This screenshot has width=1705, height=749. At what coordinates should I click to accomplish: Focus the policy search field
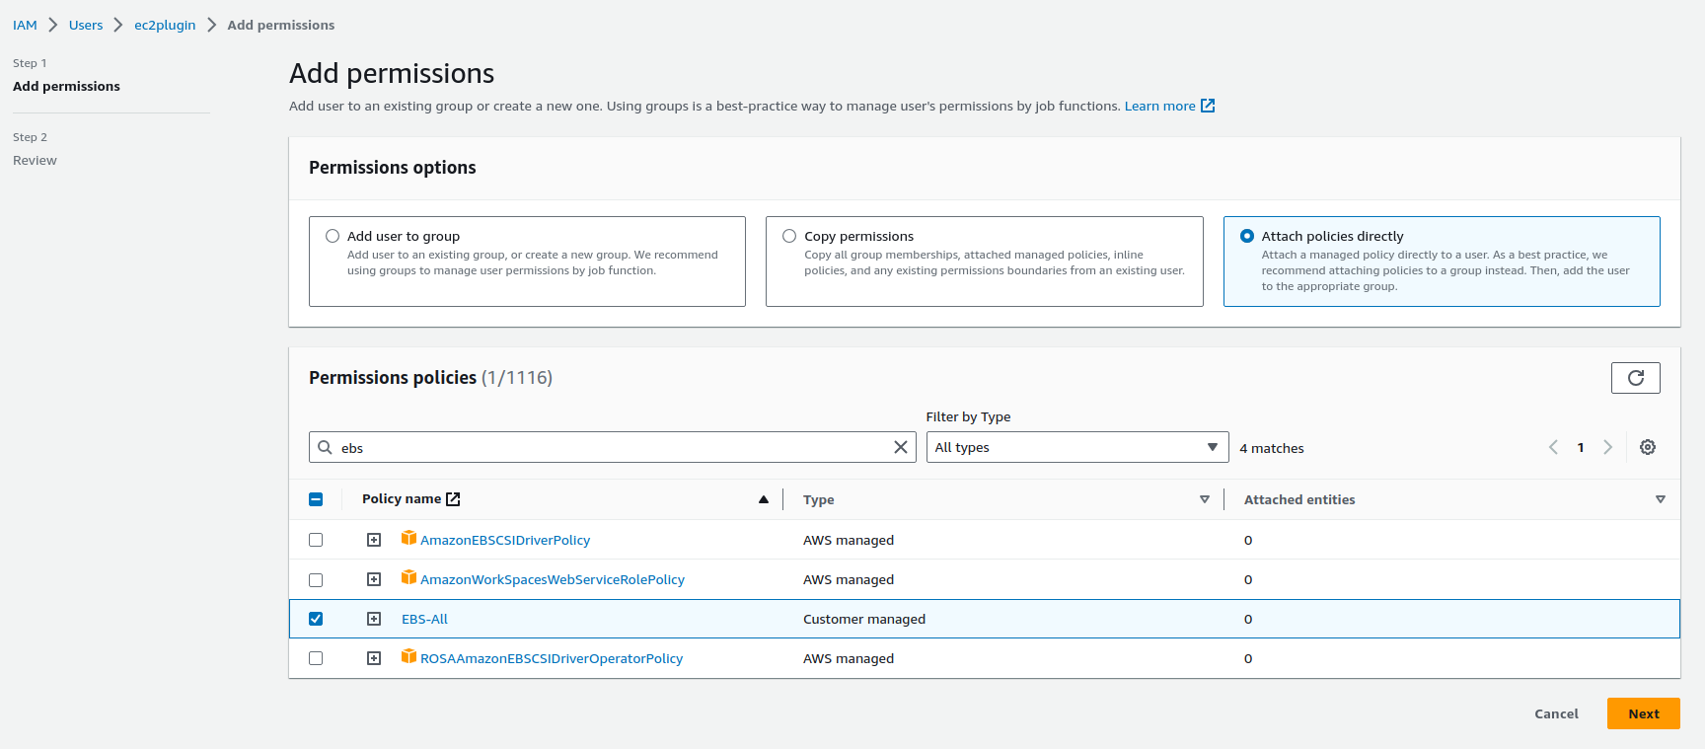tap(612, 447)
